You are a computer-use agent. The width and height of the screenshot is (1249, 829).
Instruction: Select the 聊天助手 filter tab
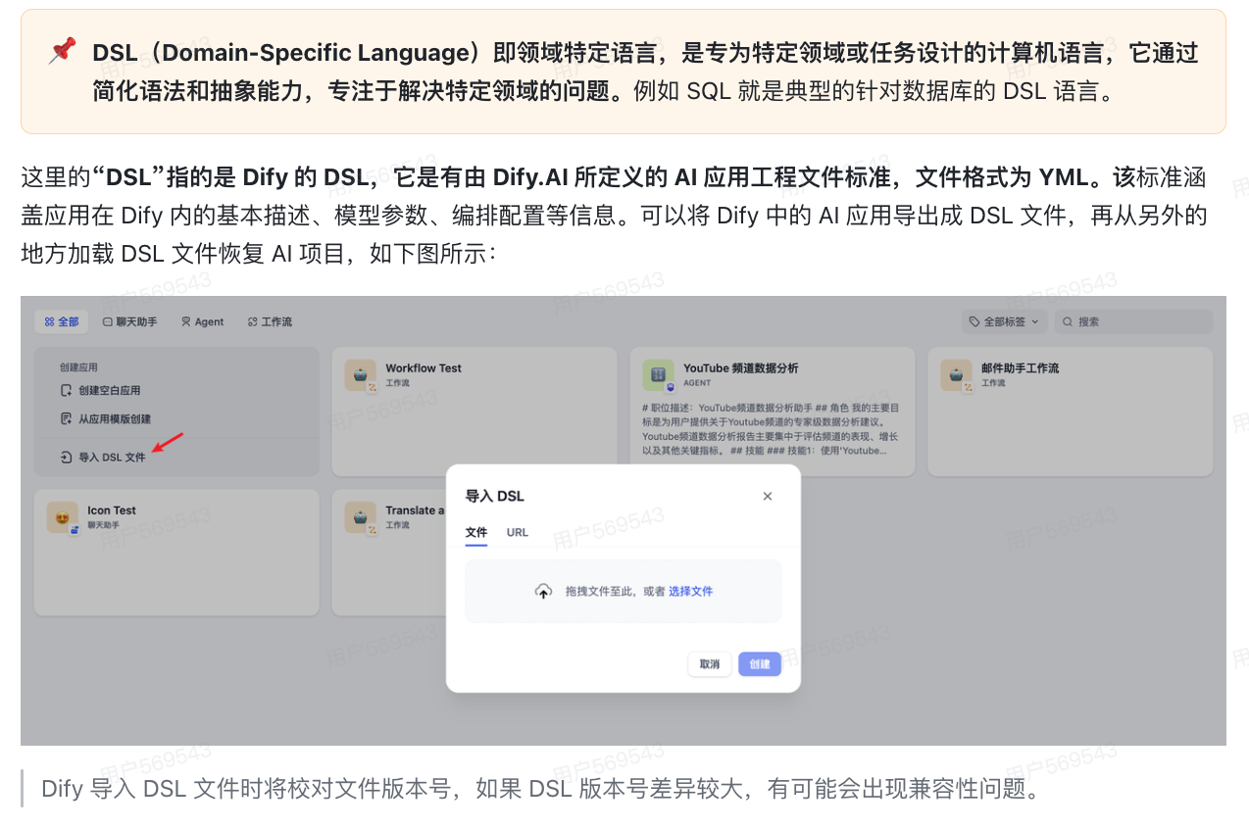click(x=129, y=321)
